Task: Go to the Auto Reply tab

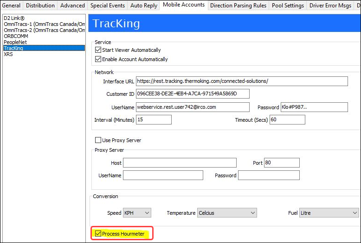Action: tap(144, 6)
